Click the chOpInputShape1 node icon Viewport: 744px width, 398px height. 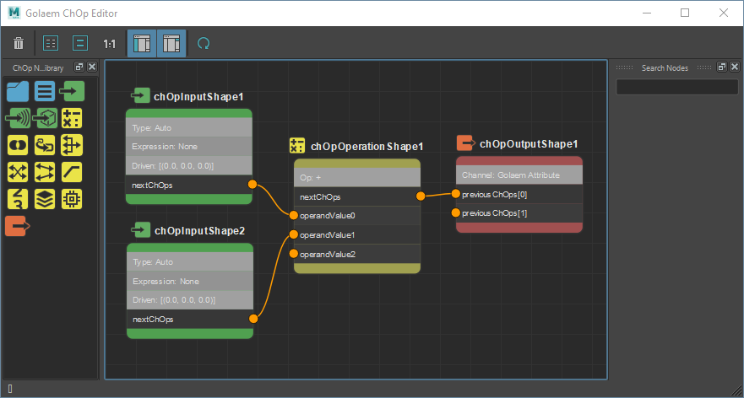(x=140, y=97)
